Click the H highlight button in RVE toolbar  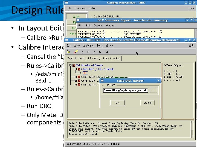pyautogui.click(x=88, y=52)
